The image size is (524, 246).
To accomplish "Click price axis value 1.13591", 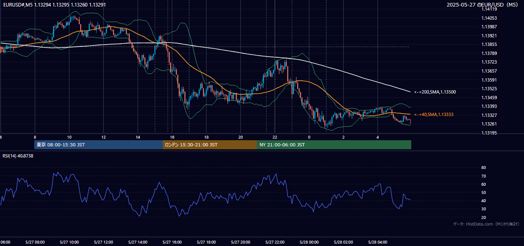I will click(x=489, y=80).
